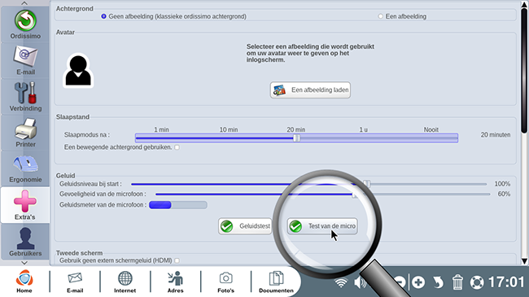The width and height of the screenshot is (529, 297).
Task: Select the Printer settings icon
Action: click(25, 133)
